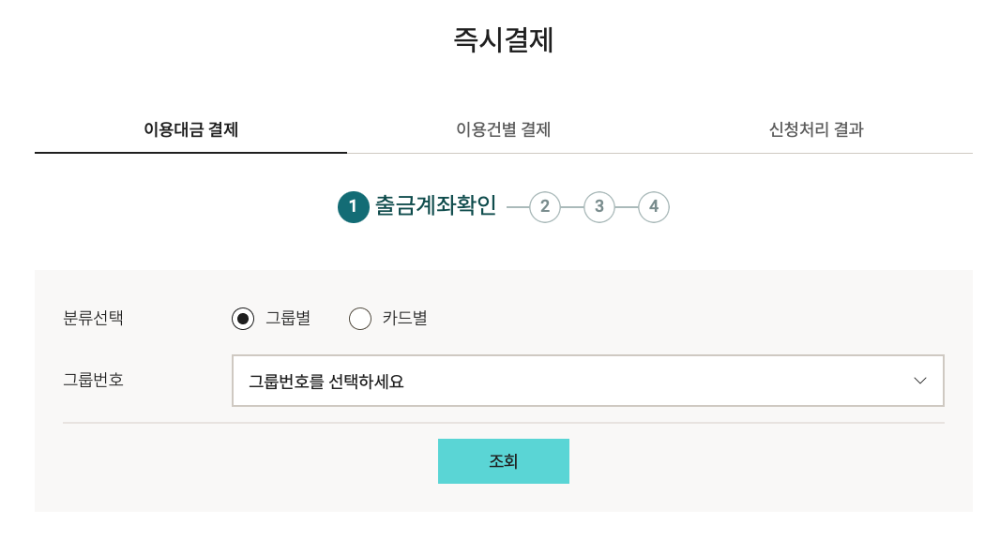The width and height of the screenshot is (1000, 540).
Task: Click 그룹번호를 선택하세요 placeholder text
Action: (x=326, y=382)
